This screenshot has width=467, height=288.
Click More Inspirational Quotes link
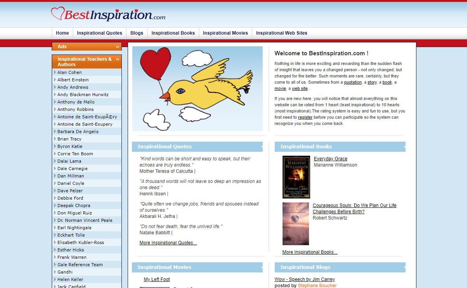(x=168, y=243)
